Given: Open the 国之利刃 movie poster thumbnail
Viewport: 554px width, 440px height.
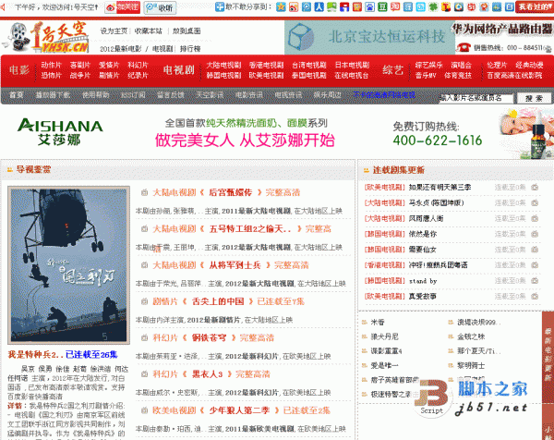Looking at the screenshot, I should coord(69,265).
